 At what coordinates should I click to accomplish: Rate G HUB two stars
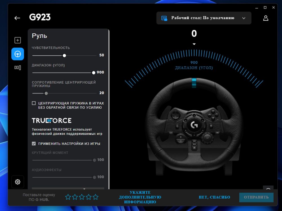click(x=75, y=197)
